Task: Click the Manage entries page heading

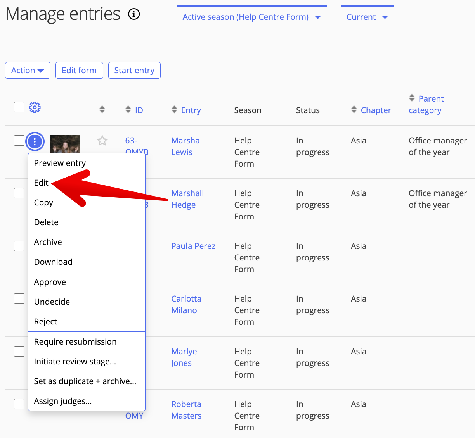Action: [x=63, y=14]
